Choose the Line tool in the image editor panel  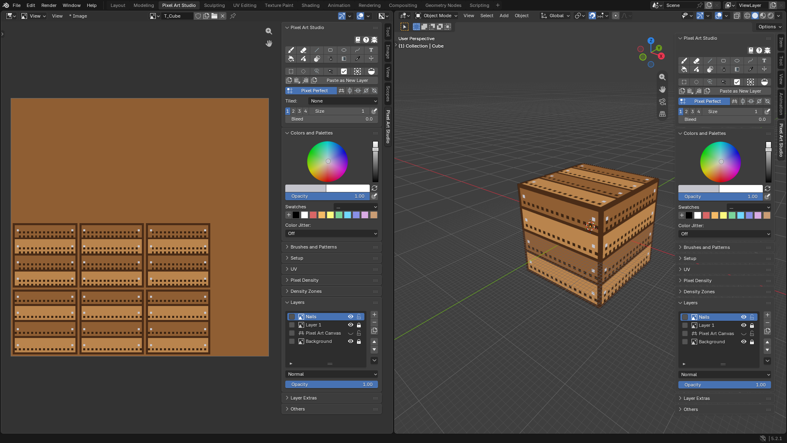[317, 50]
